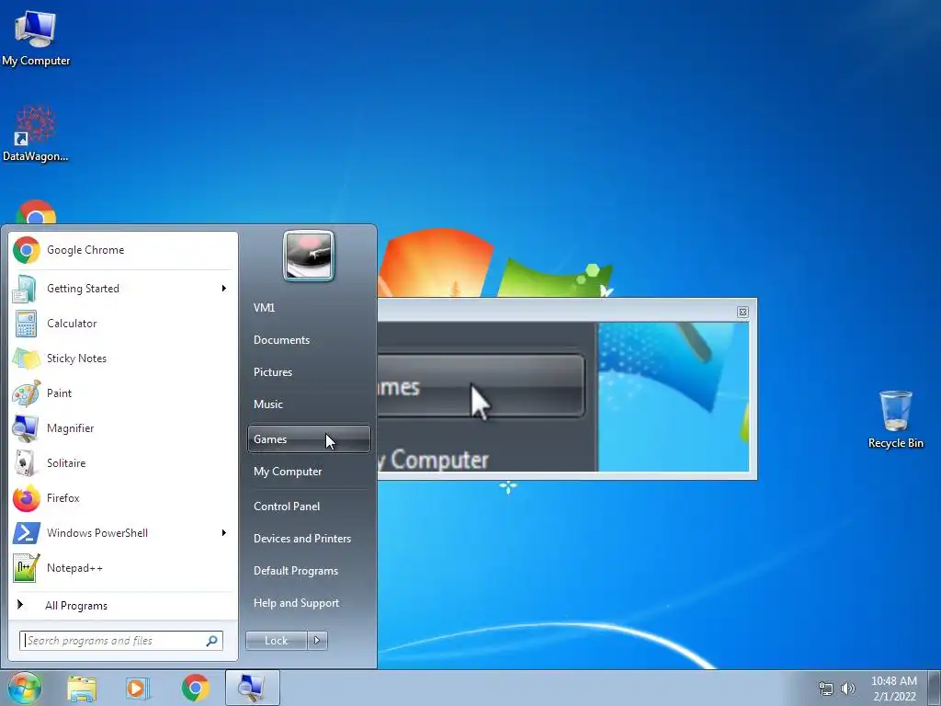Select the Recycle Bin on desktop
Image resolution: width=941 pixels, height=706 pixels.
(895, 419)
